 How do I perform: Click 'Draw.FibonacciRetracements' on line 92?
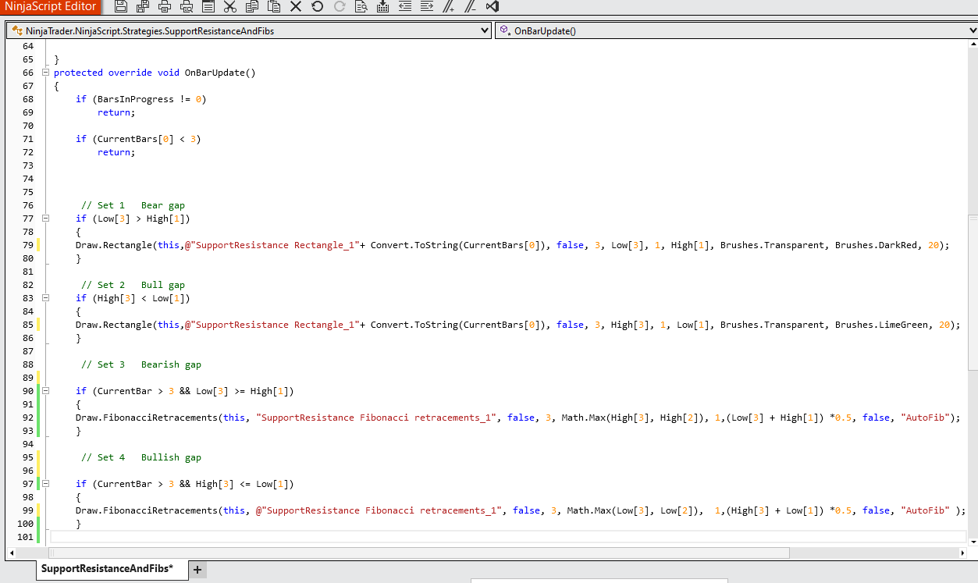pyautogui.click(x=147, y=418)
